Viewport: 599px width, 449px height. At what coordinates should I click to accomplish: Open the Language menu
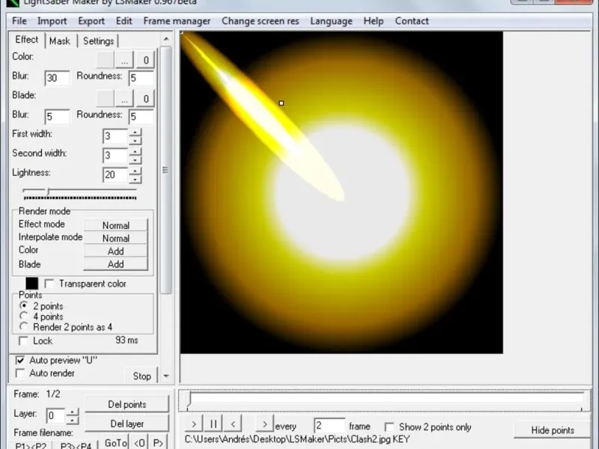[331, 21]
